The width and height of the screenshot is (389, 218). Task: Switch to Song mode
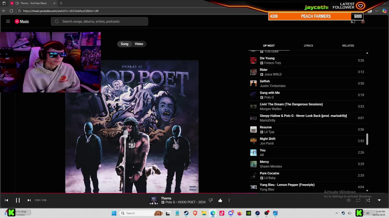coord(125,44)
